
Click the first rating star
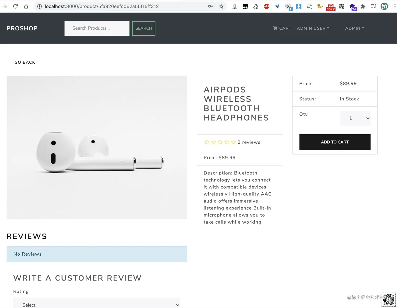pos(207,142)
